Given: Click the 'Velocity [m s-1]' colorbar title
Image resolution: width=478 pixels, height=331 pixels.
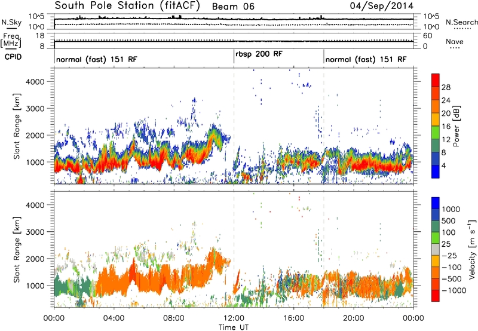Looking at the screenshot, I should point(473,249).
